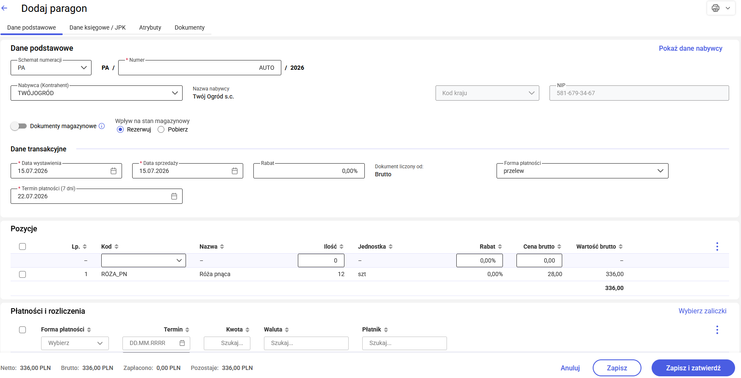Screen dimensions: 741x378
Task: Open the Płatności table three-dot menu
Action: pos(717,330)
